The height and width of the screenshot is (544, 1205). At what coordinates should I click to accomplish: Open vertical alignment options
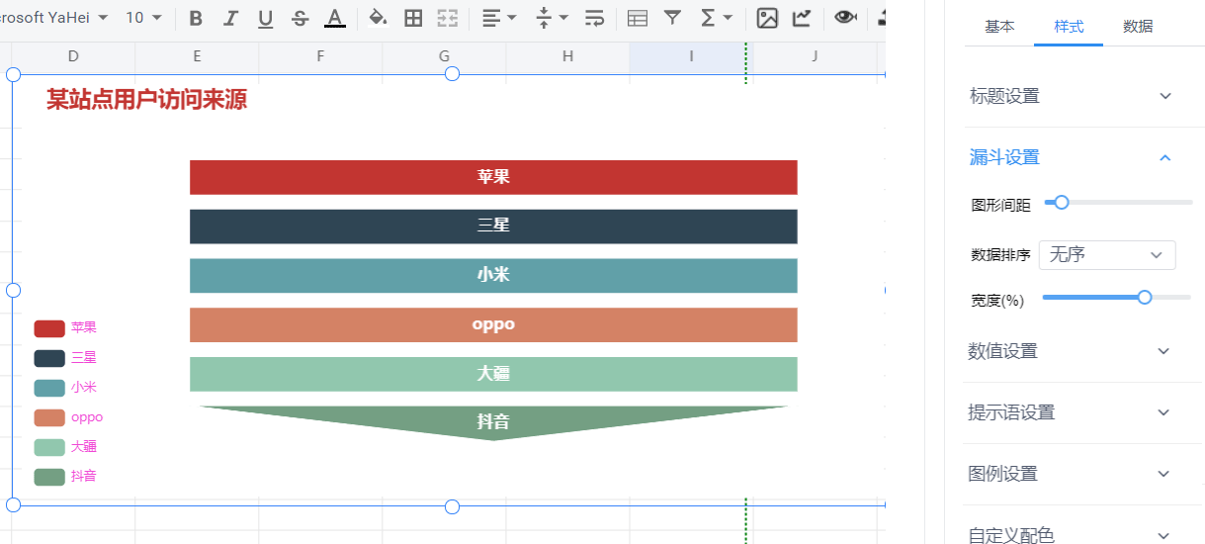(x=552, y=18)
